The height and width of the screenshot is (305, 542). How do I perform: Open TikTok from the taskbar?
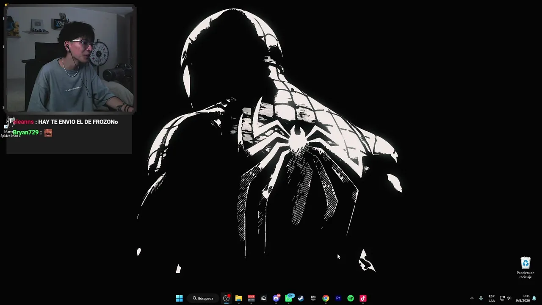coord(363,298)
